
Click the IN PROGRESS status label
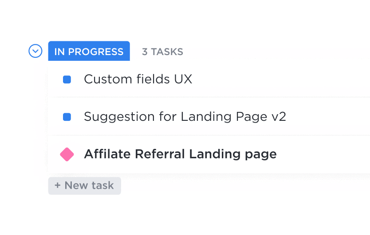[x=89, y=52]
